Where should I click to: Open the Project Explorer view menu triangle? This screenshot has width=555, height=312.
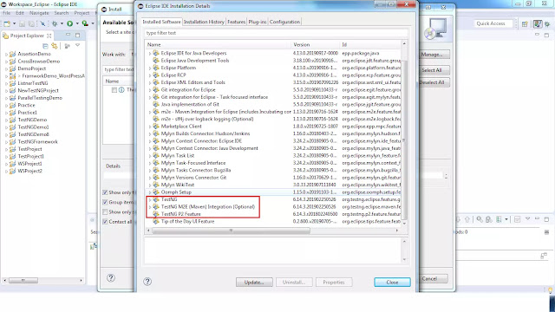coord(77,46)
